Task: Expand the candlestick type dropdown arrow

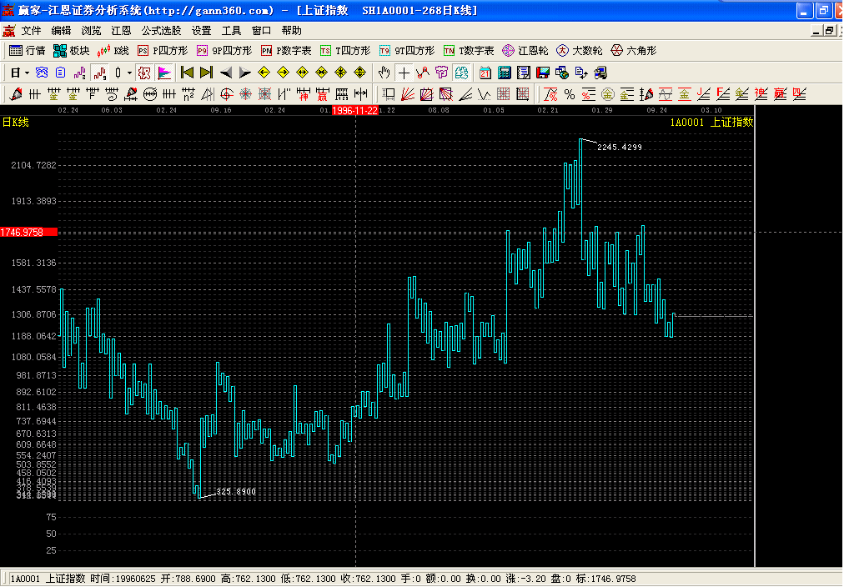Action: (x=129, y=73)
